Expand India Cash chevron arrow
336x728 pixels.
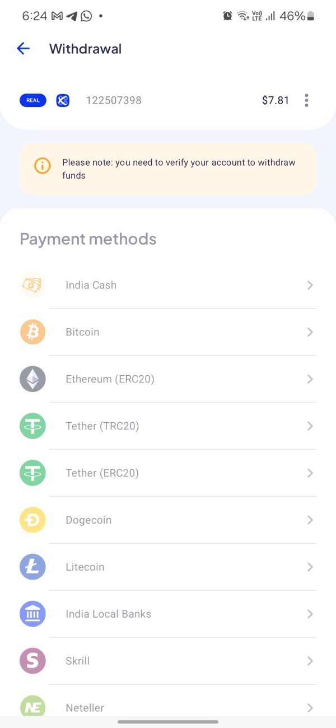tap(310, 285)
